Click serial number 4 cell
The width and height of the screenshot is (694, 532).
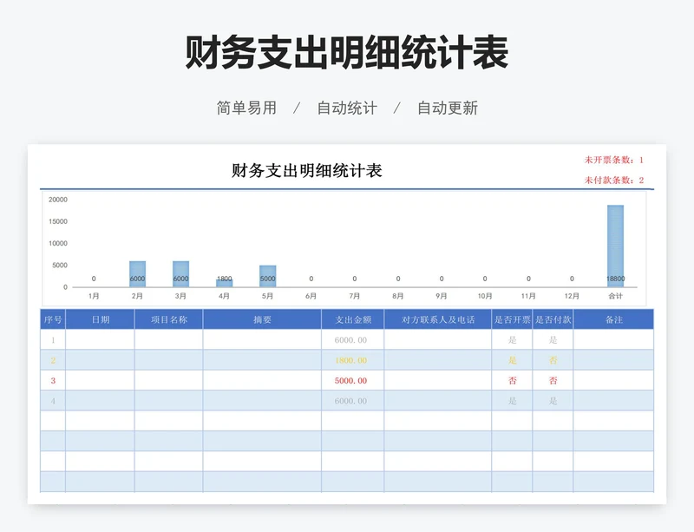click(53, 401)
